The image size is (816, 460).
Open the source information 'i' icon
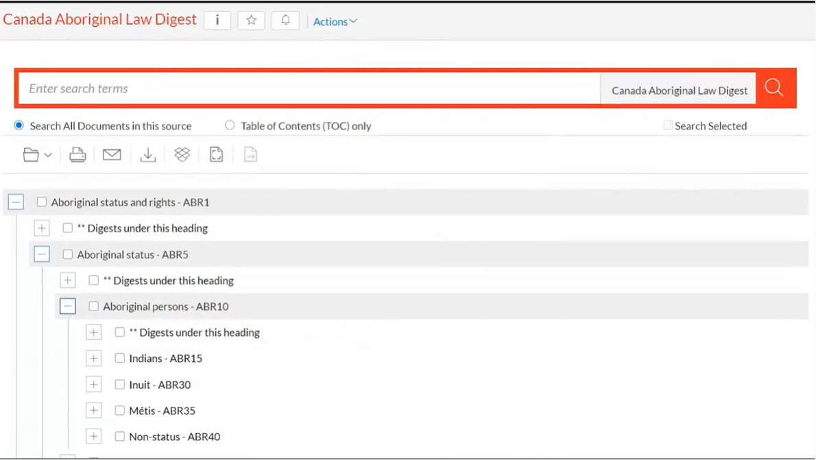(x=217, y=21)
